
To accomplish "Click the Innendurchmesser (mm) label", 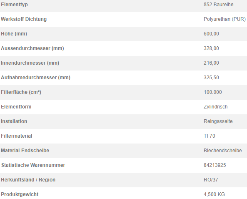I will (30, 63).
